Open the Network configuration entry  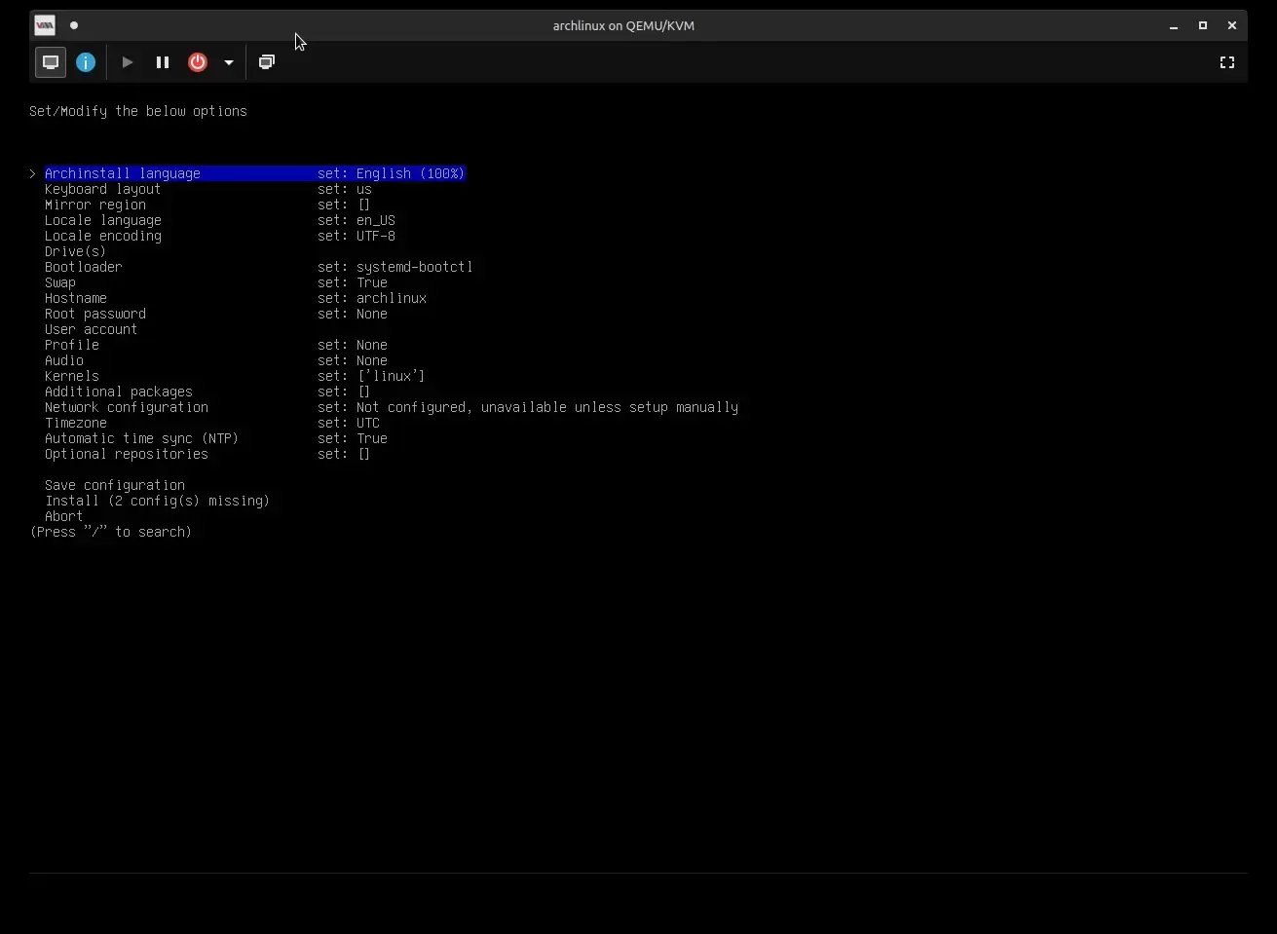[x=126, y=407]
